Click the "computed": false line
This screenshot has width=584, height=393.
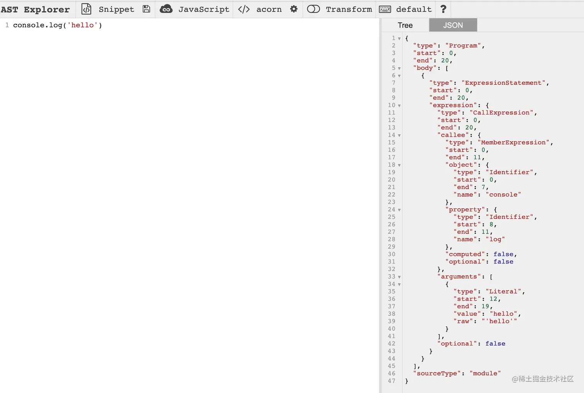coord(481,254)
